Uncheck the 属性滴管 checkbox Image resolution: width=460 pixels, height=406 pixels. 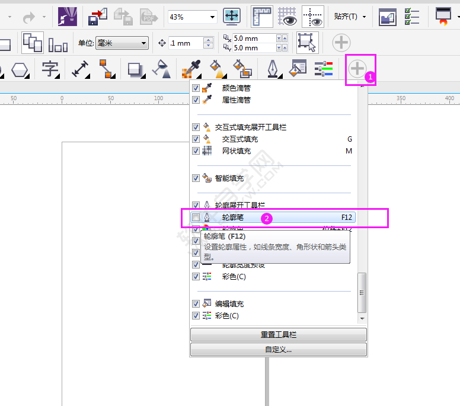tap(196, 100)
